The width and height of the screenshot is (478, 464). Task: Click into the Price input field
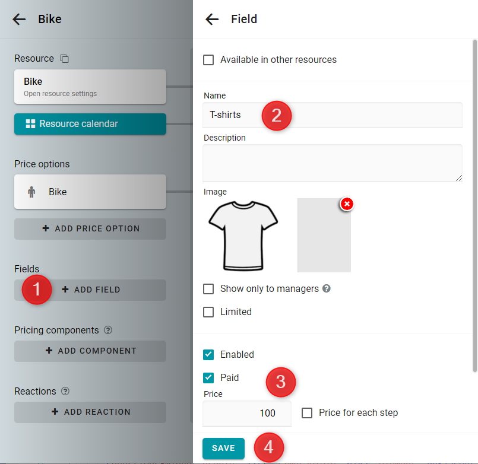247,414
